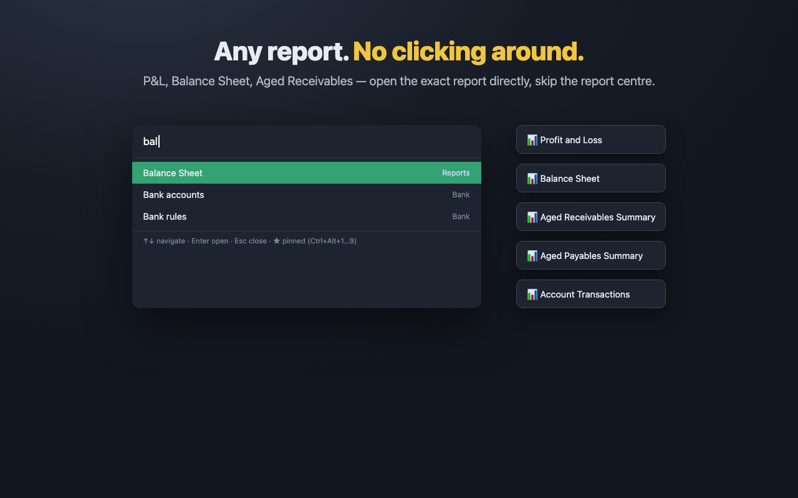
Task: Click the "Any report." heading text
Action: point(281,52)
